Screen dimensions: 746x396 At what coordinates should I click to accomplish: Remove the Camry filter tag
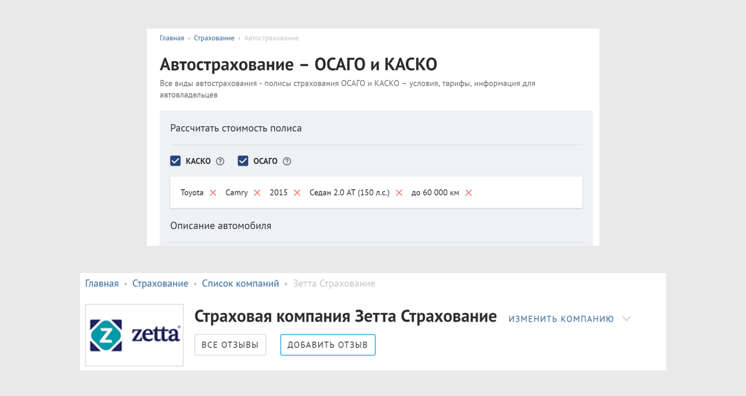coord(257,193)
